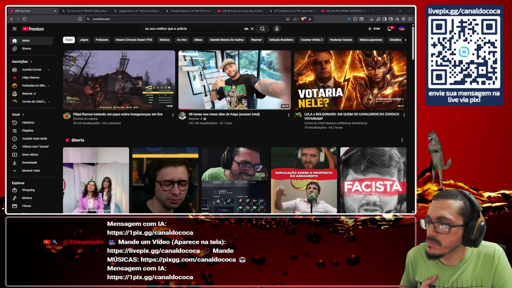Viewport: 512px width, 288px height.
Task: Open Shopping under Explorar
Action: click(31, 190)
